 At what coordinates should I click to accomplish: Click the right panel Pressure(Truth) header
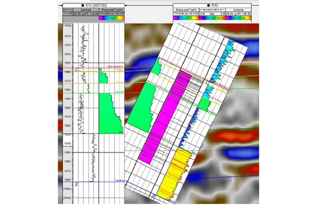pos(185,10)
